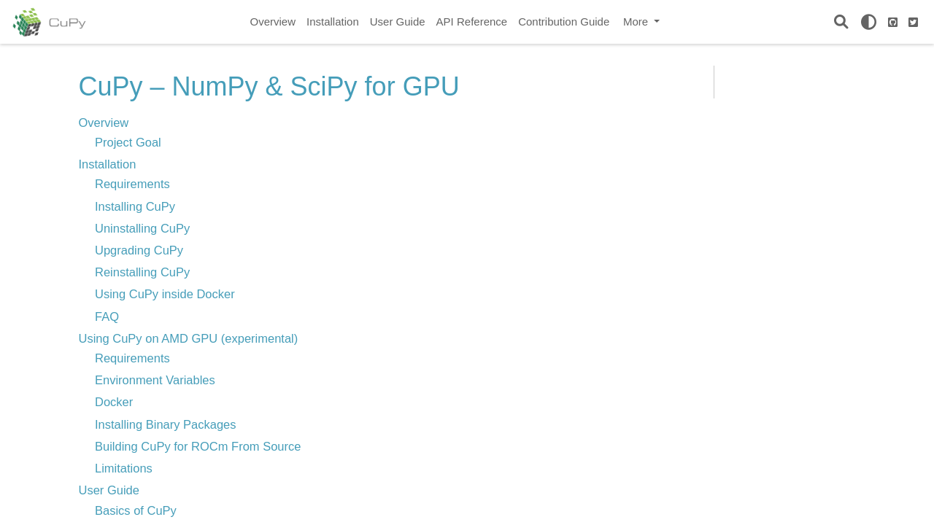
Task: Go to Overview in the top navbar
Action: [x=273, y=22]
